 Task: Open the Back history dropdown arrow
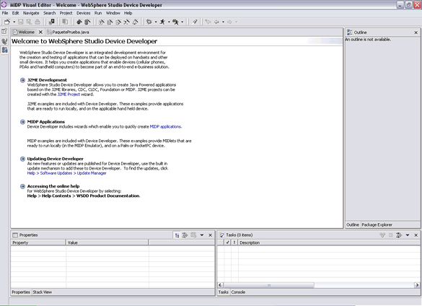click(x=223, y=22)
